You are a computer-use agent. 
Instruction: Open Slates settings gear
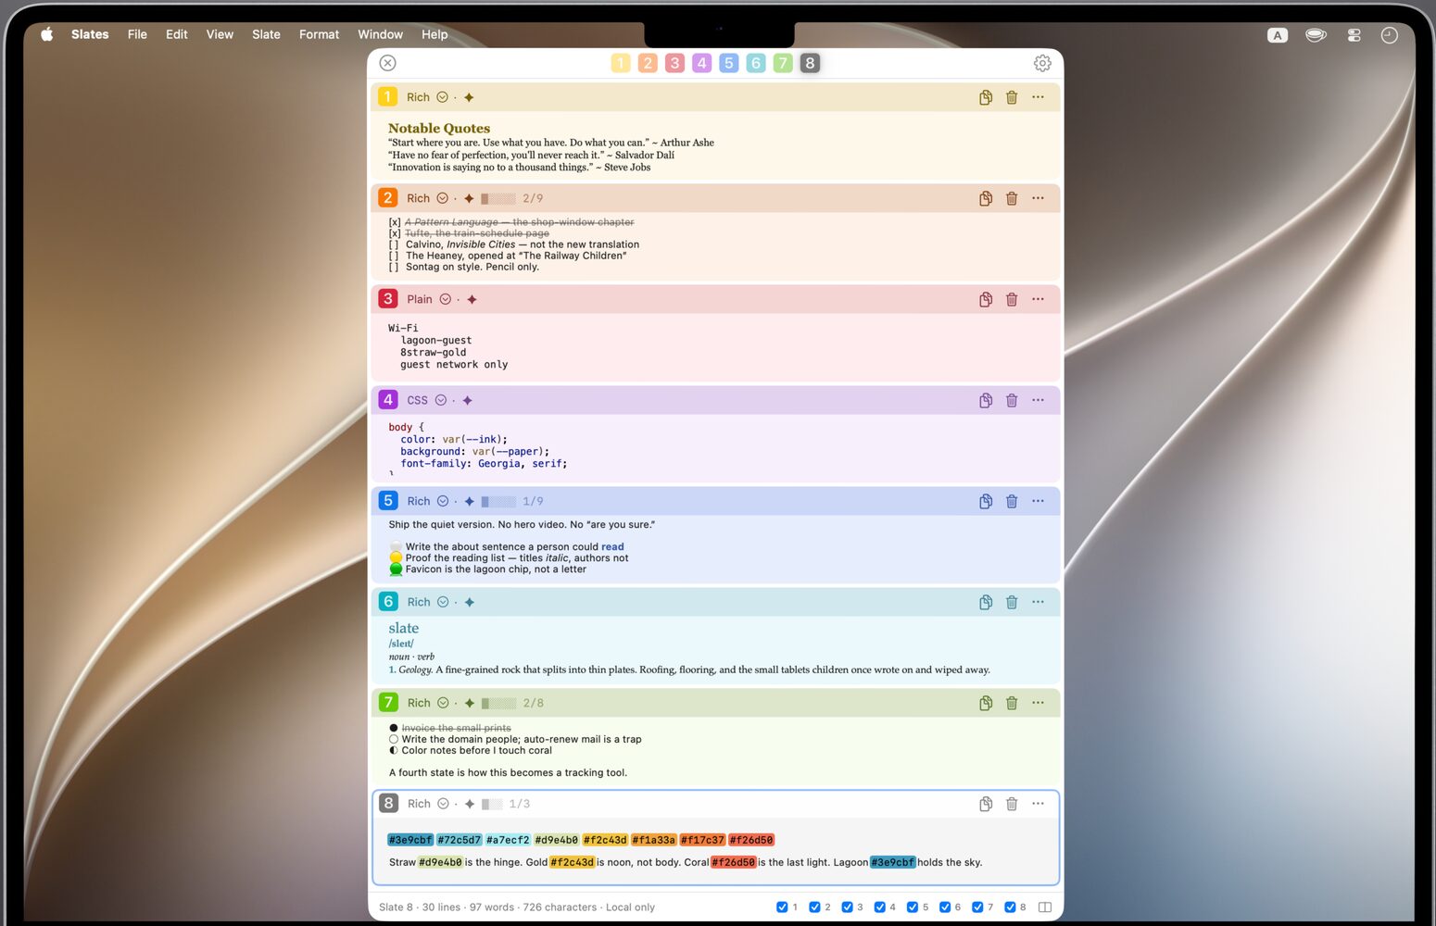(1042, 63)
